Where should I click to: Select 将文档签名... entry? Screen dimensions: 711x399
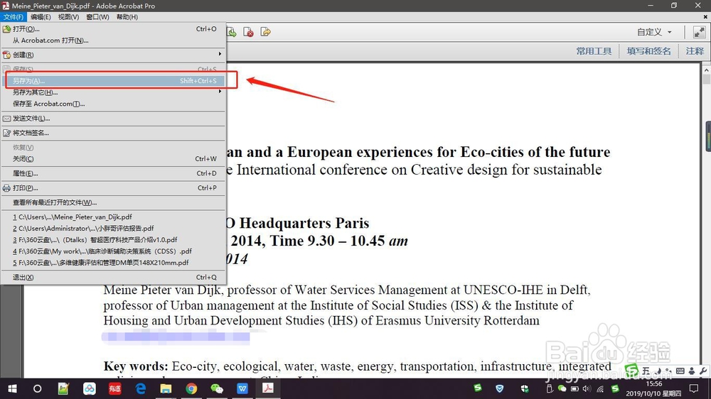113,133
